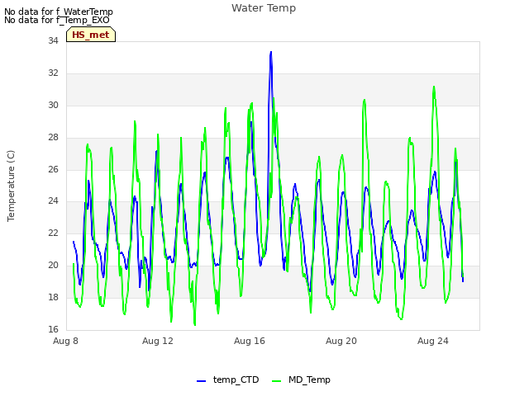Click the Aug 20 x-axis tick label
The width and height of the screenshot is (529, 396).
coord(341,341)
